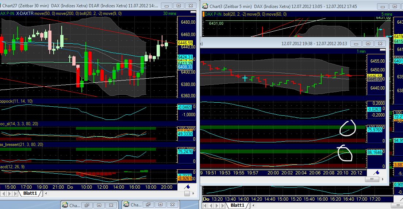Click 1 min chart scrollbar right arrow

[383, 179]
